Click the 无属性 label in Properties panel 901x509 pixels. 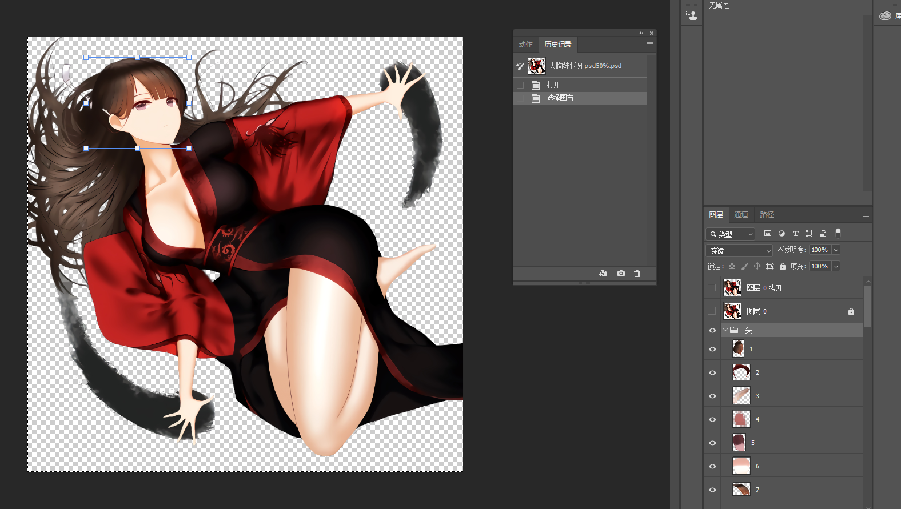pos(719,5)
